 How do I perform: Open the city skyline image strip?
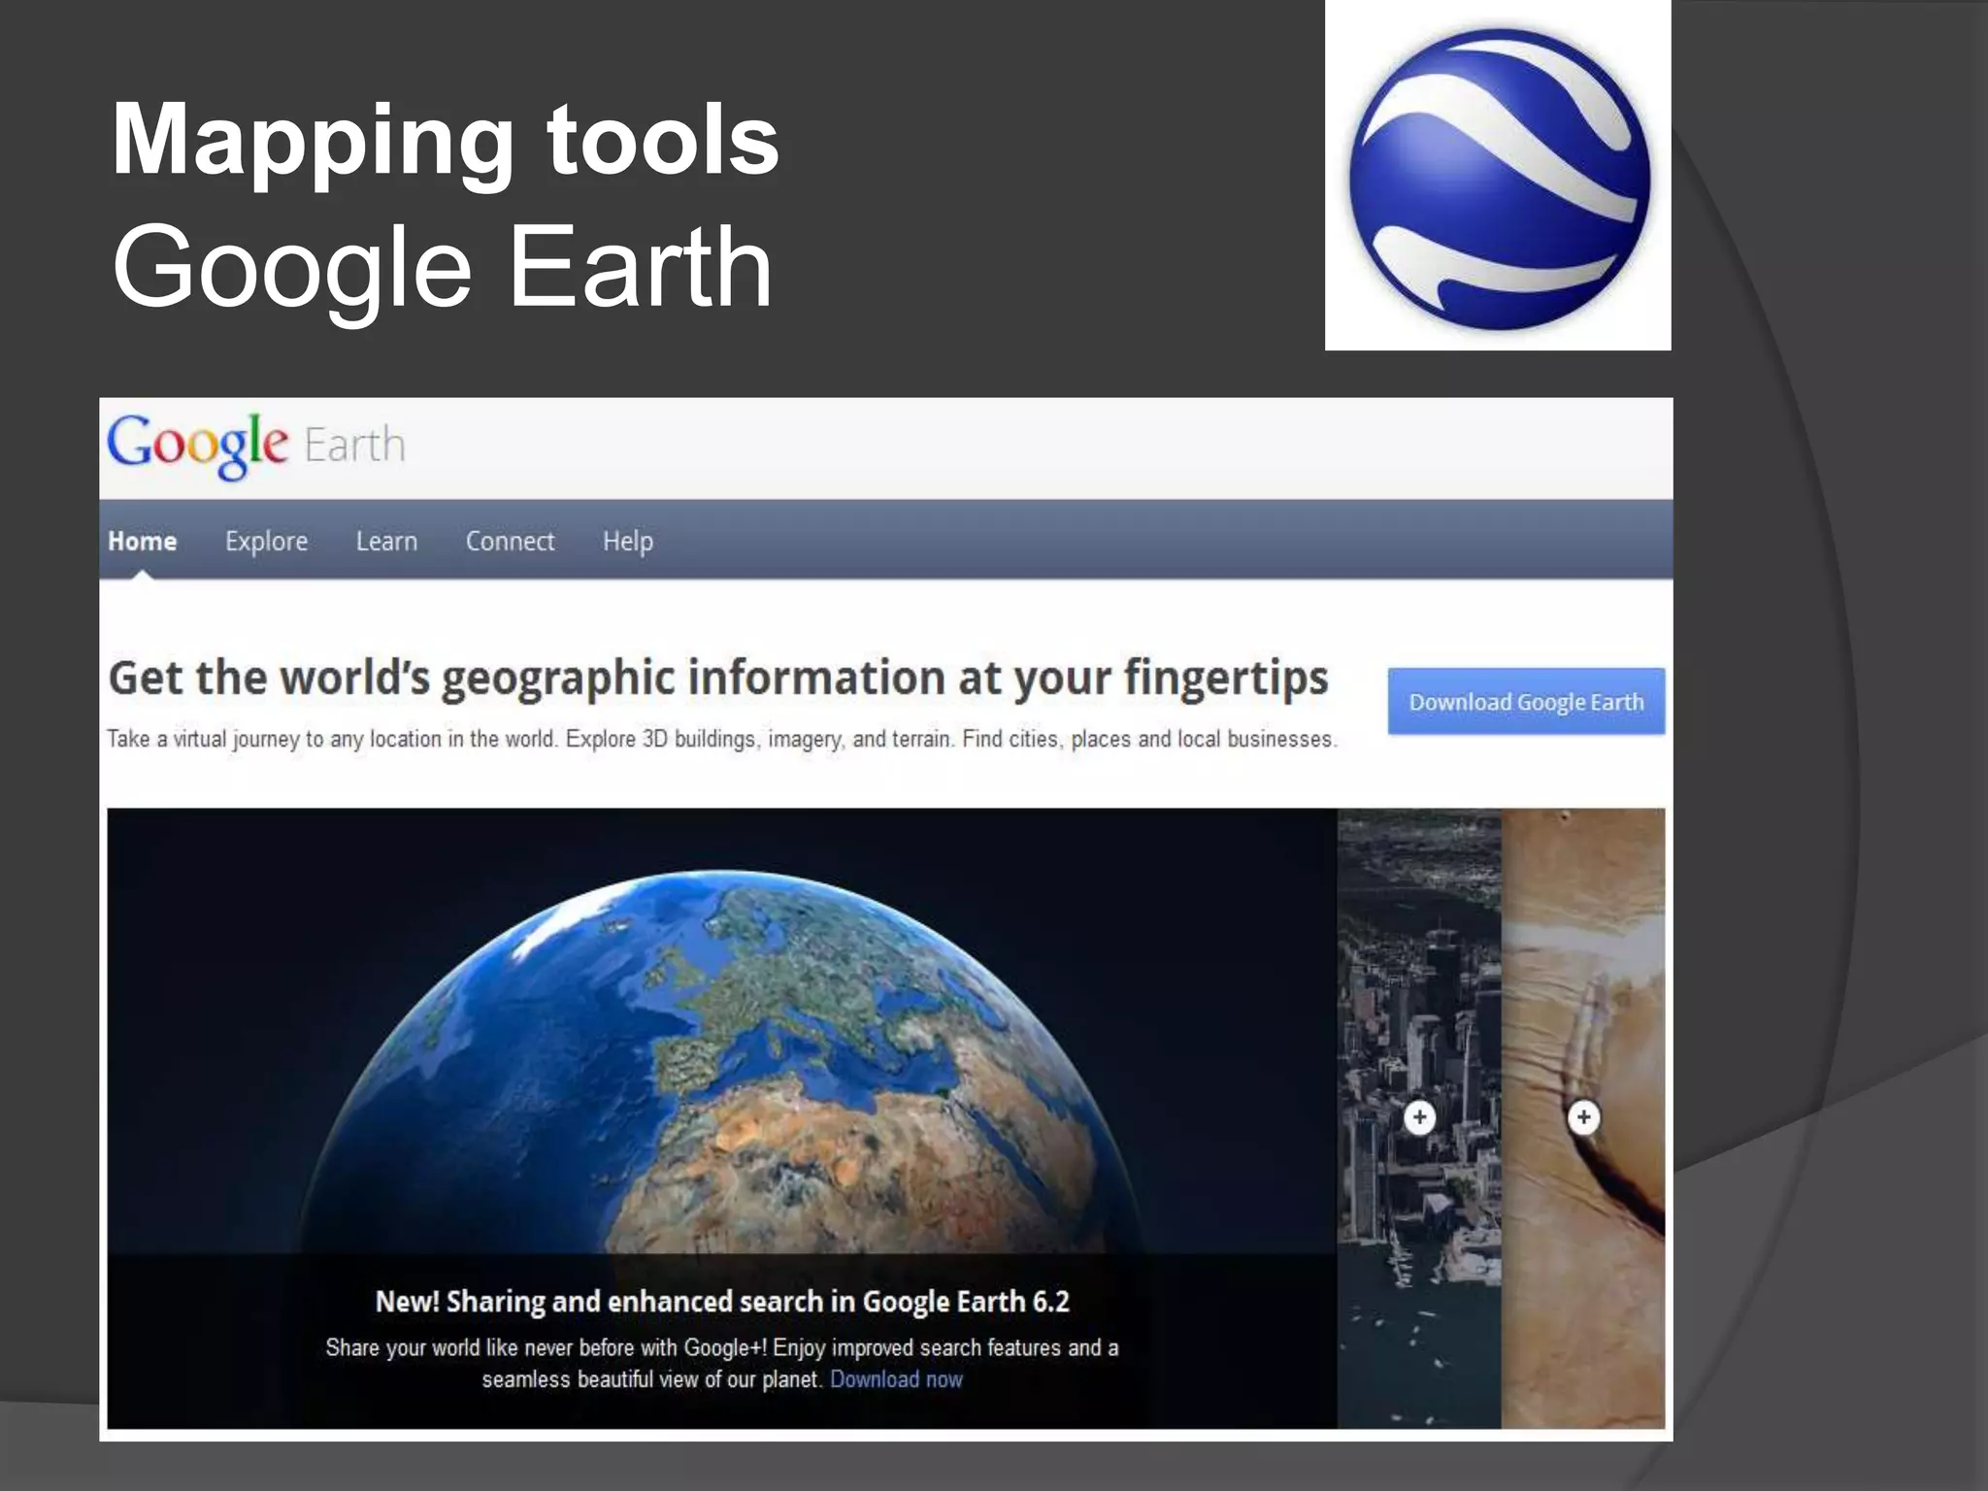[1419, 1118]
